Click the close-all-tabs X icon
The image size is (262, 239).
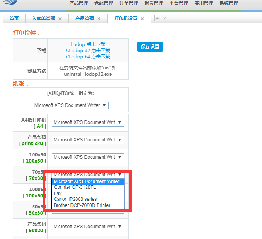(x=164, y=18)
